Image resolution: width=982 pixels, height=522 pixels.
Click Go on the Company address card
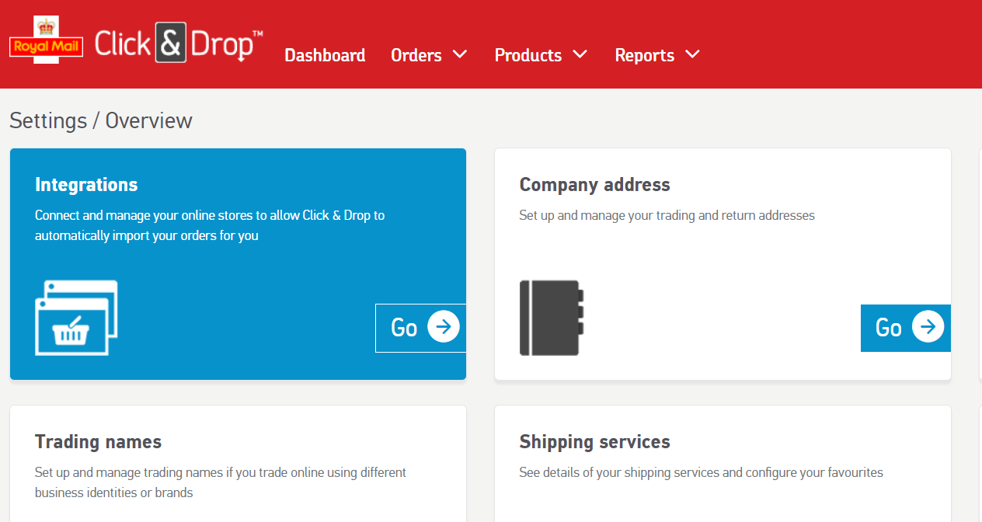(x=906, y=328)
